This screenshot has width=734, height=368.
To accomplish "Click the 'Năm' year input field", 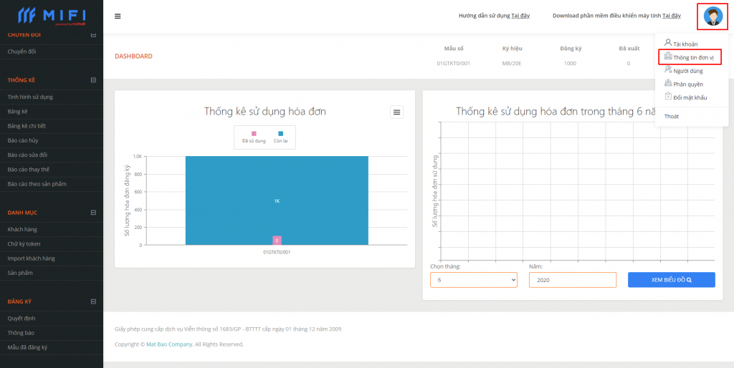I will [572, 280].
